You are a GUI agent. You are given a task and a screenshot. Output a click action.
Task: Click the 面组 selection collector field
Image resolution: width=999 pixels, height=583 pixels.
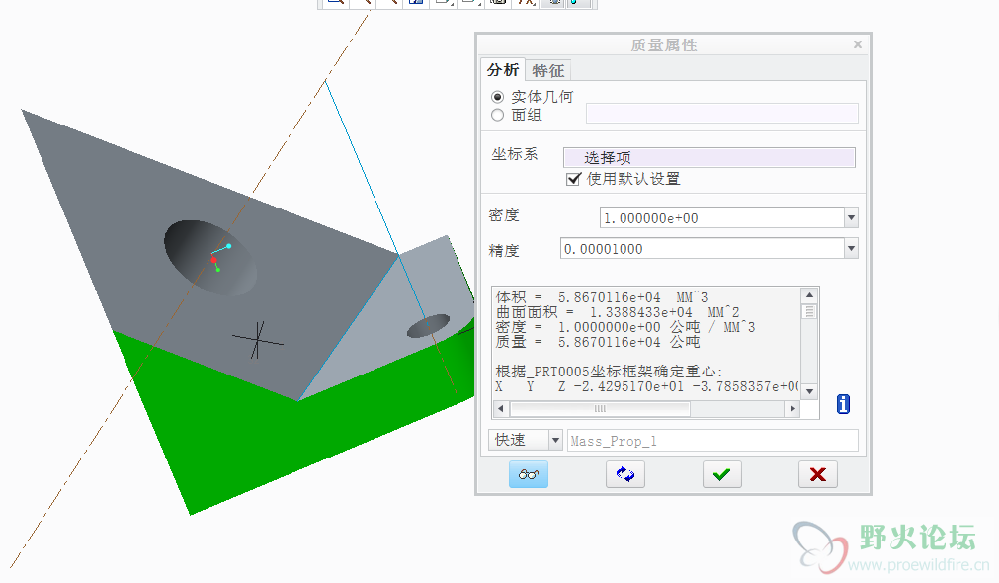pyautogui.click(x=722, y=114)
